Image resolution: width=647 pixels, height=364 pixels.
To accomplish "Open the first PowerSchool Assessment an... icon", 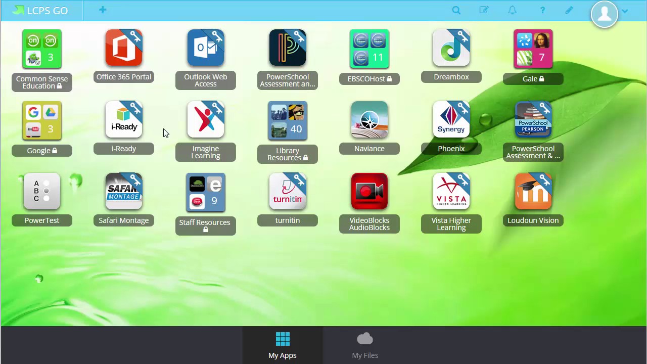I will click(x=288, y=48).
